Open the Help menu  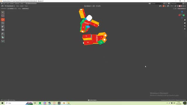point(22,3)
